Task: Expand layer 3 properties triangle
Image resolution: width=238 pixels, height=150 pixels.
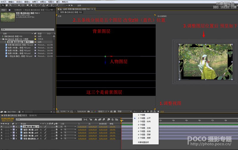Action: 11,133
